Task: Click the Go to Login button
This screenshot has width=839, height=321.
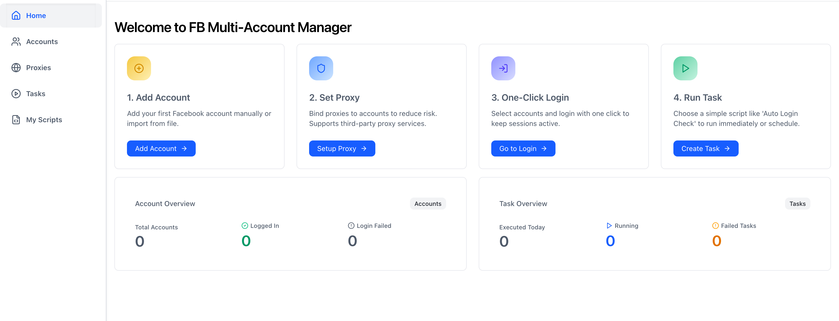Action: (523, 148)
